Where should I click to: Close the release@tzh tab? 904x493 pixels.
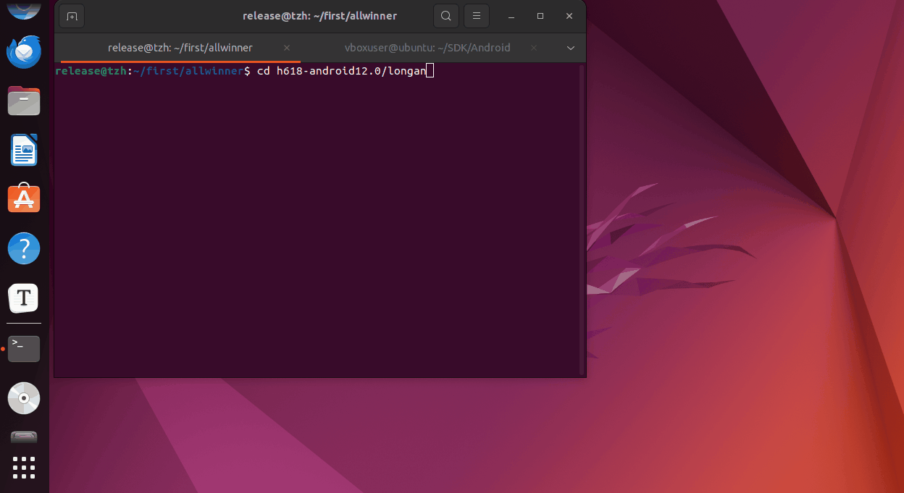coord(287,48)
